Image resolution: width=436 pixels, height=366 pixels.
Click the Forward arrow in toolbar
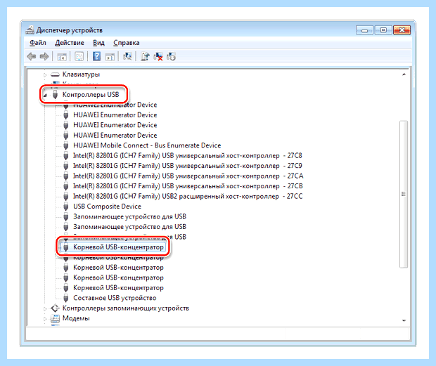pos(44,57)
